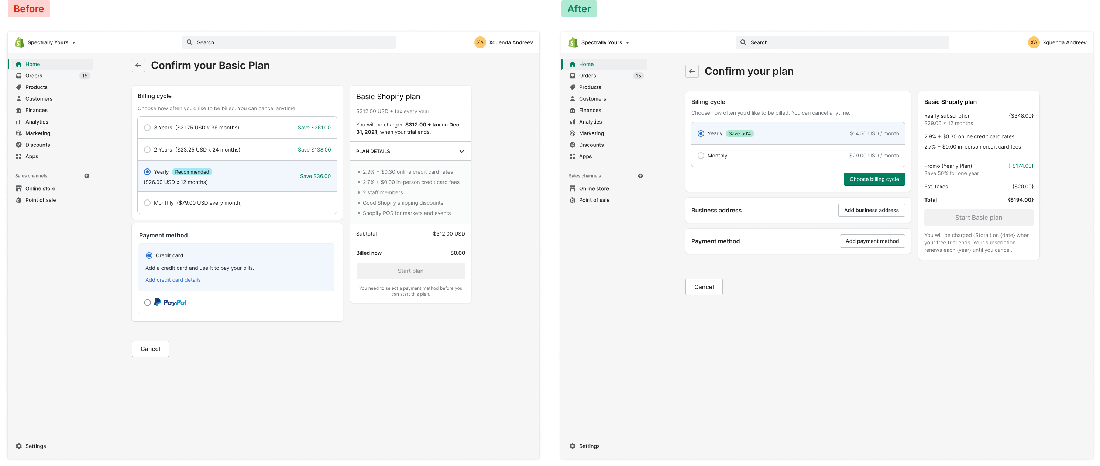Click Add credit card details link
The width and height of the screenshot is (1100, 466).
pyautogui.click(x=173, y=280)
